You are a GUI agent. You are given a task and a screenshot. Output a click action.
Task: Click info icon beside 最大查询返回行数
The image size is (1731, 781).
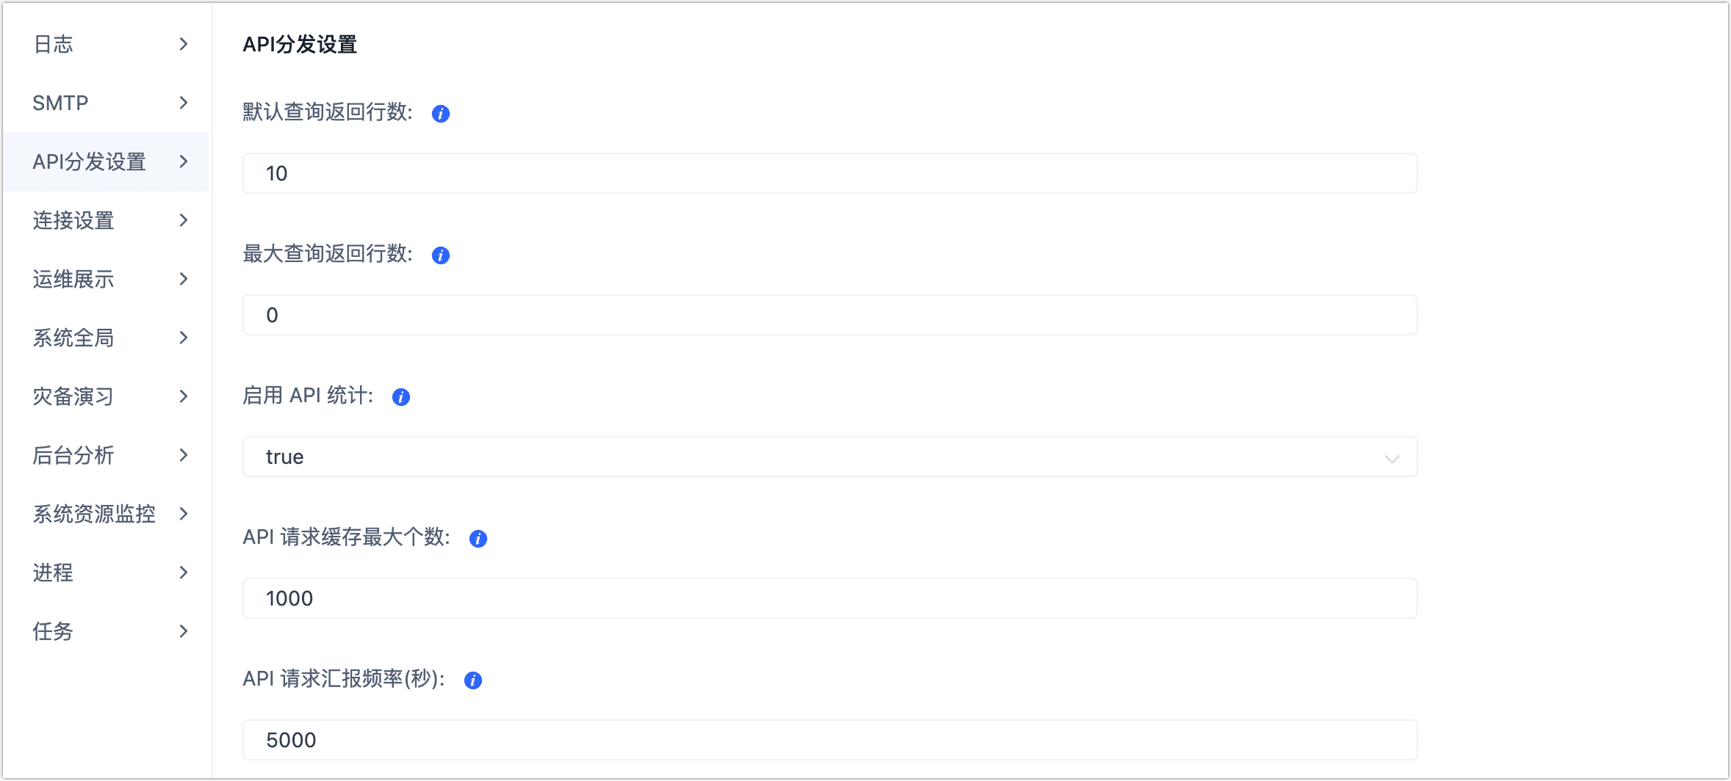(440, 255)
